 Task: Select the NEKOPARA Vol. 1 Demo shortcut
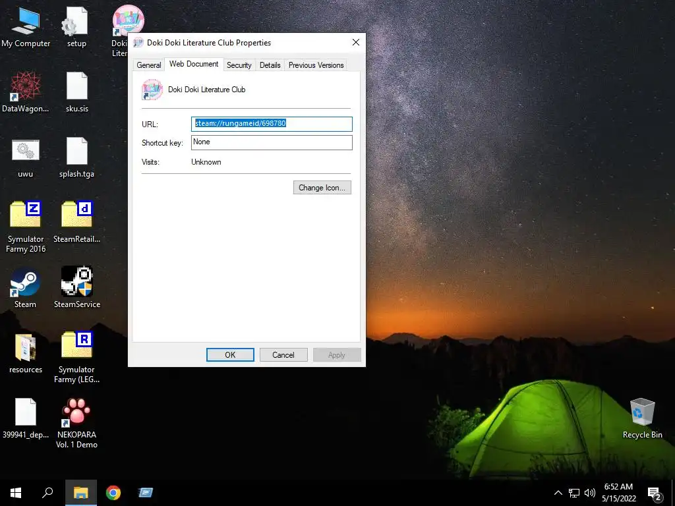[x=76, y=422]
